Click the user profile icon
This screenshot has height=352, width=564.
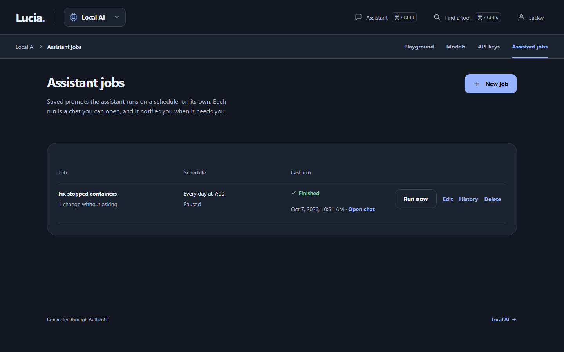click(x=521, y=18)
